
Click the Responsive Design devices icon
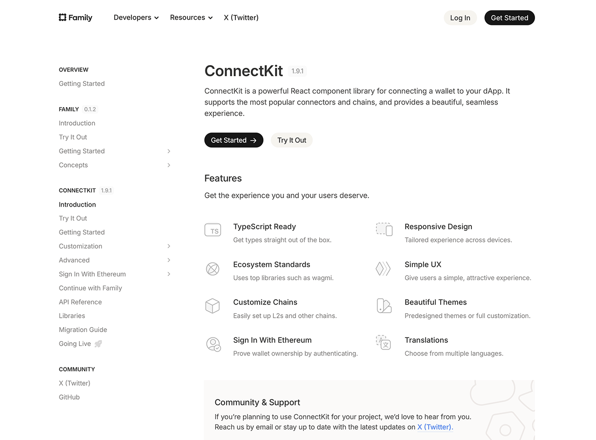(384, 229)
